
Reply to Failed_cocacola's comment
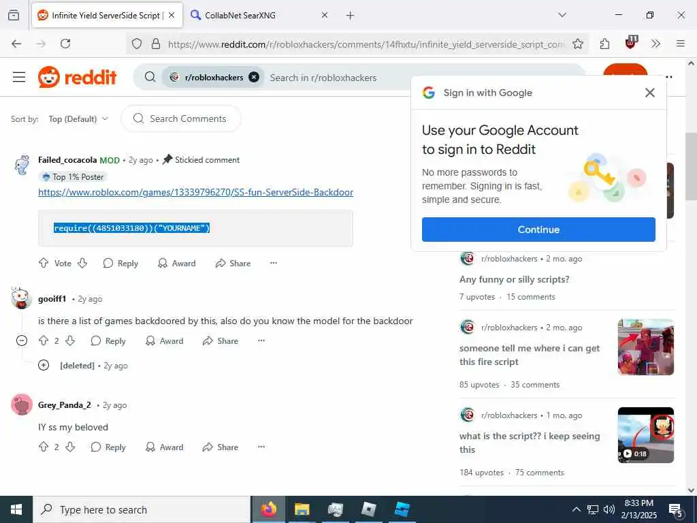click(x=120, y=263)
